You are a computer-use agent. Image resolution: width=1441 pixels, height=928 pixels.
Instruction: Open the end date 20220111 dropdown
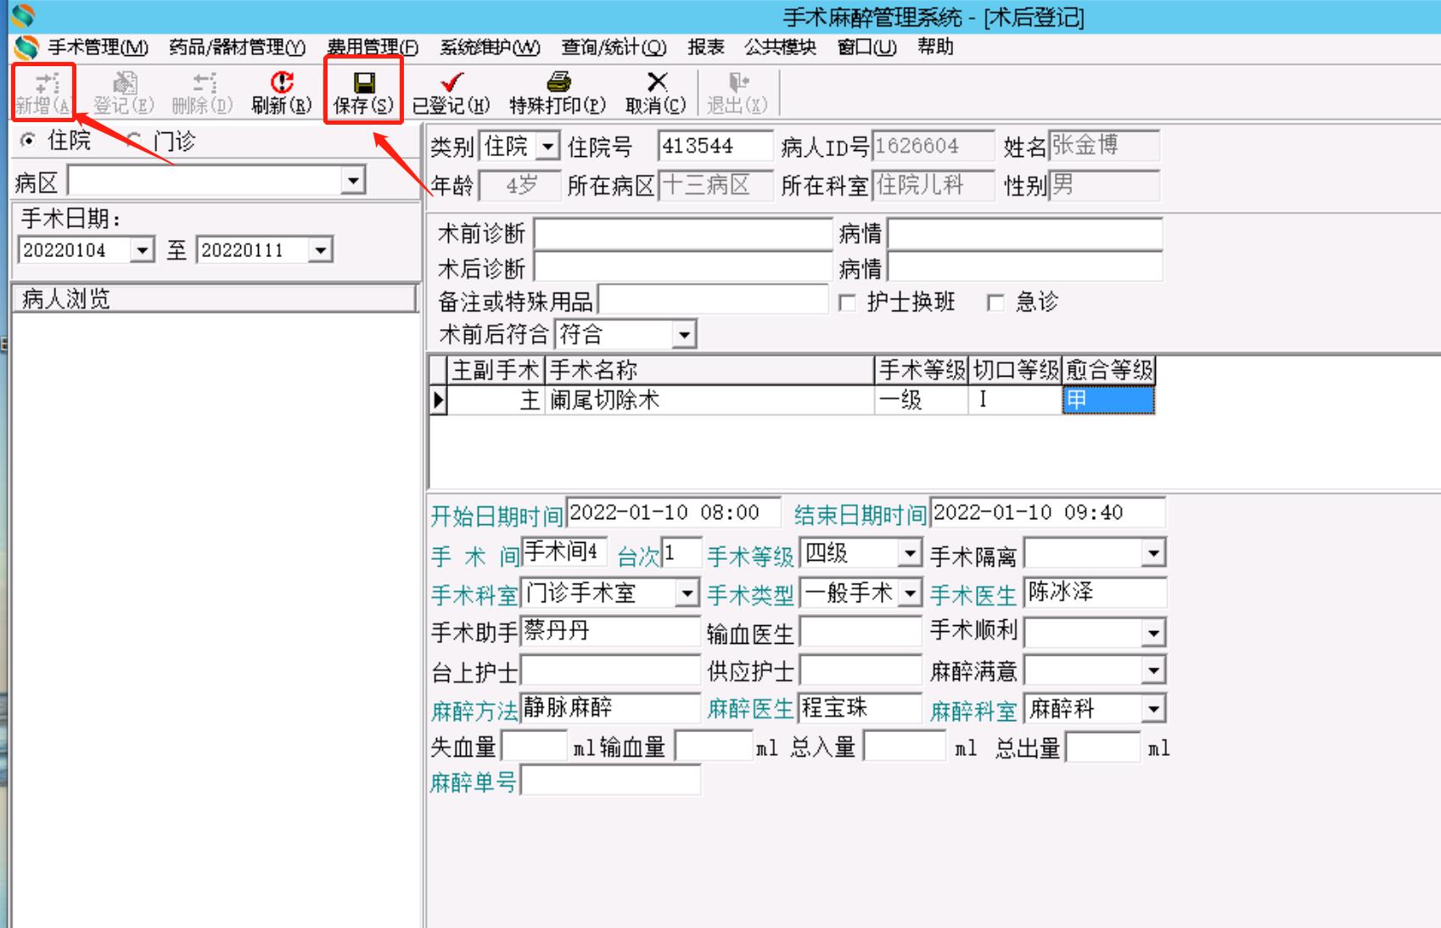point(321,250)
